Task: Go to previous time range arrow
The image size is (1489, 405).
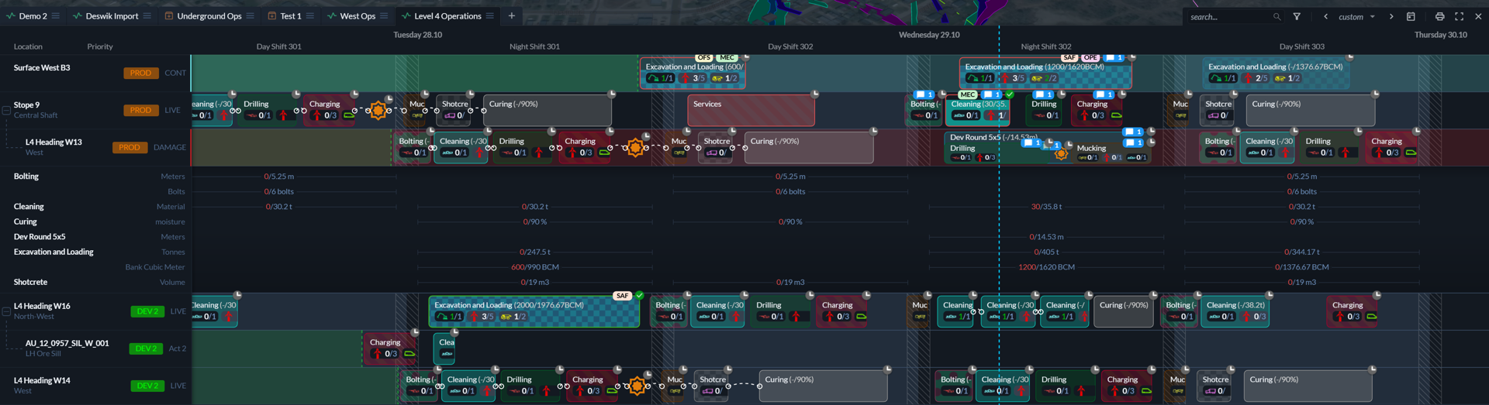Action: click(x=1325, y=16)
